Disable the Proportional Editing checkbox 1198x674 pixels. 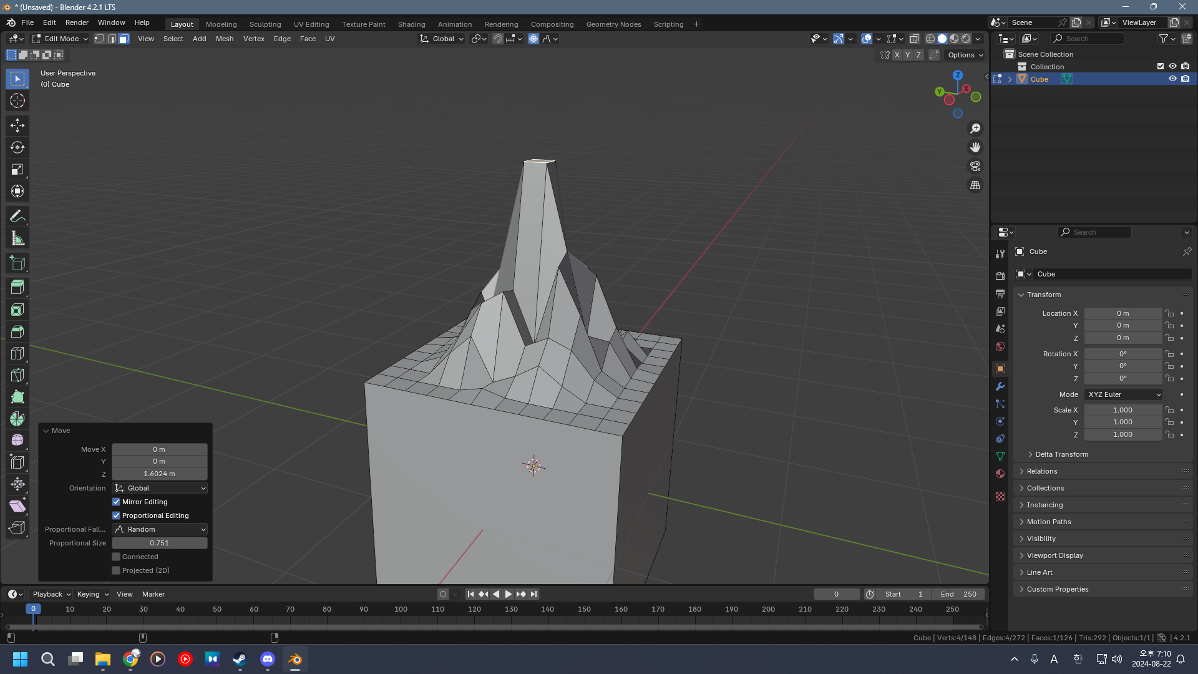(x=116, y=515)
